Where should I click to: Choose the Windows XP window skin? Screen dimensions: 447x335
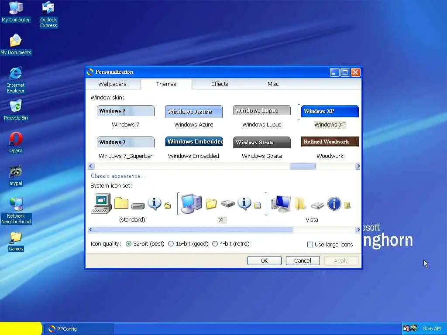330,117
